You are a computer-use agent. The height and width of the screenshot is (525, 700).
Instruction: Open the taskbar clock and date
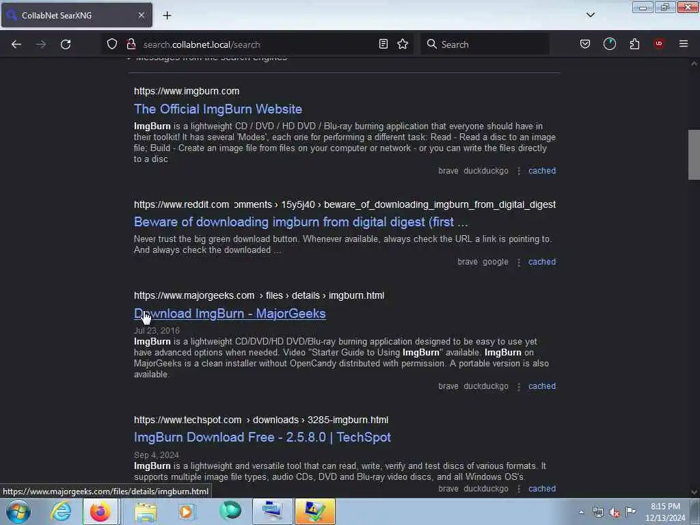point(665,512)
